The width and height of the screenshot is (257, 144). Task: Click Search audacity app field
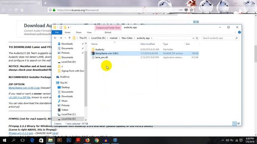220,38
